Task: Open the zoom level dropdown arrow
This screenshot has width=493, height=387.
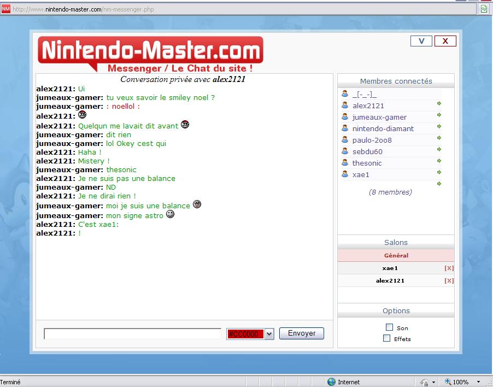Action: [478, 382]
